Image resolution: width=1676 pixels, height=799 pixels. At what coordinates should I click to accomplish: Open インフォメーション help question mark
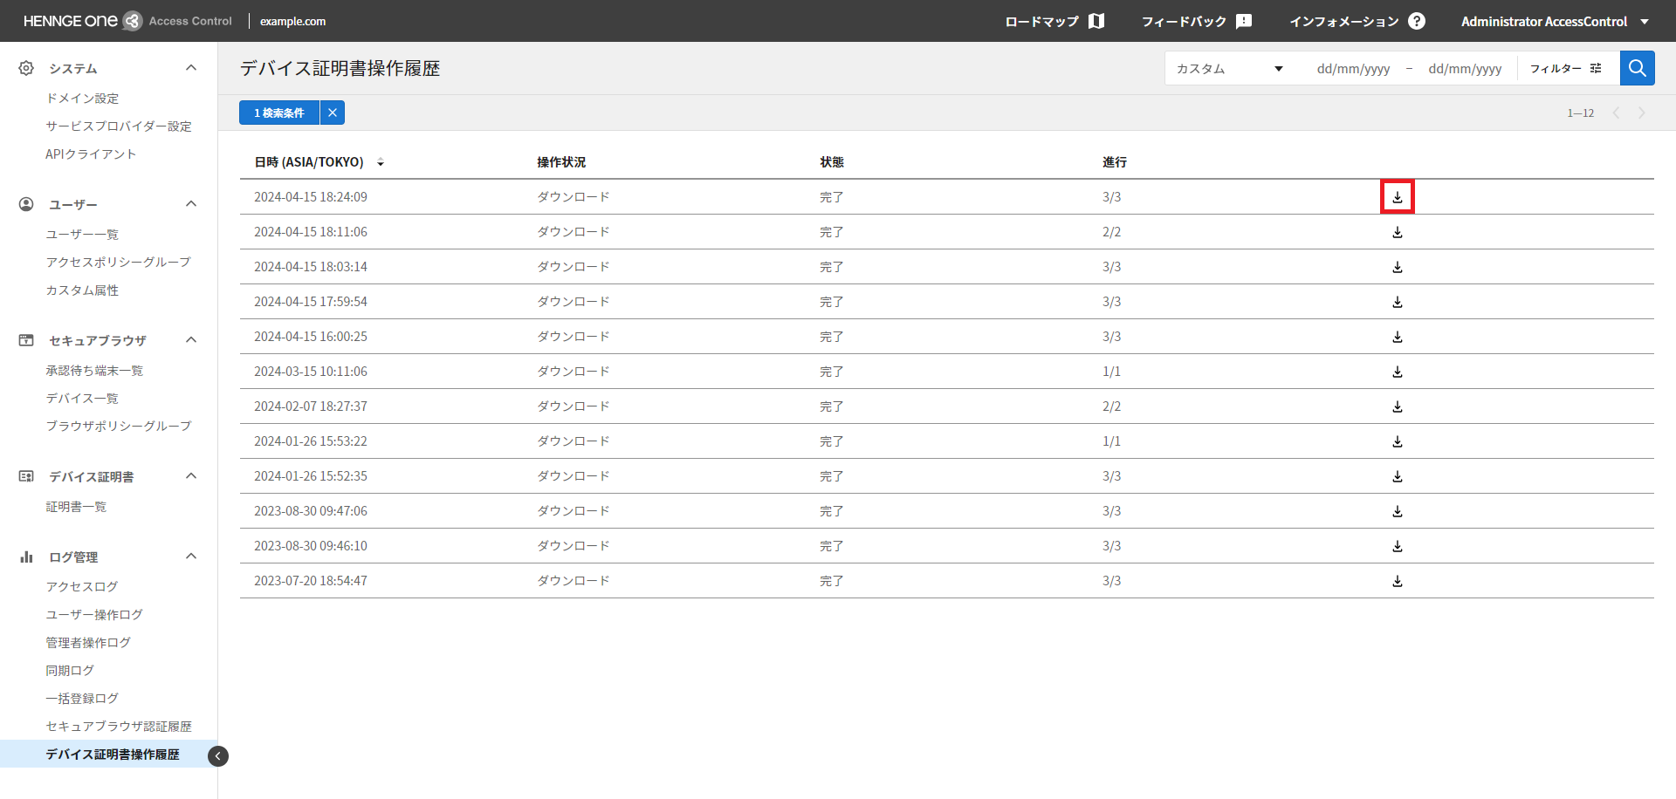pos(1417,21)
